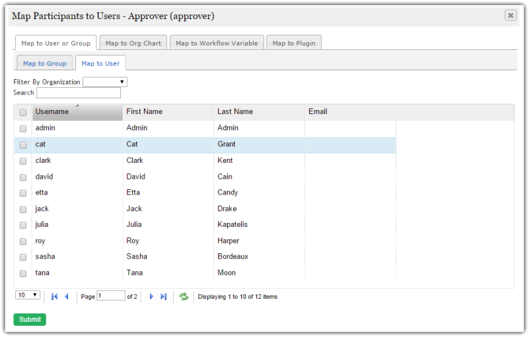Go to first page icon
This screenshot has height=337, width=529.
click(55, 297)
